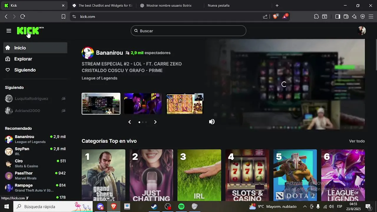The width and height of the screenshot is (377, 212).
Task: Select the first carousel stream thumbnail
Action: 101,104
